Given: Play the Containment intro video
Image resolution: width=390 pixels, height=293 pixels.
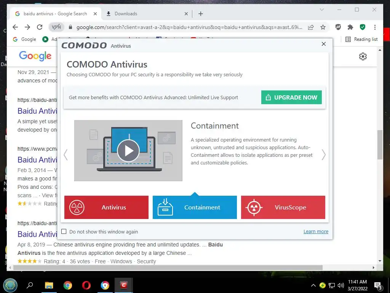Looking at the screenshot, I should coord(128,150).
